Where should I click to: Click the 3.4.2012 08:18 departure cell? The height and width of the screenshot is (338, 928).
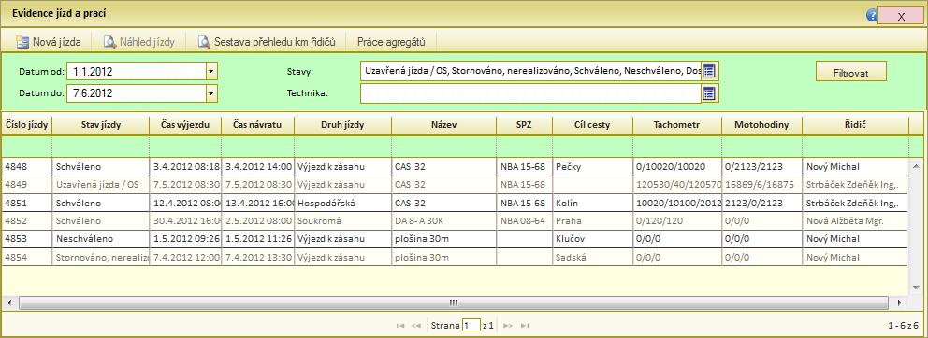tap(184, 166)
